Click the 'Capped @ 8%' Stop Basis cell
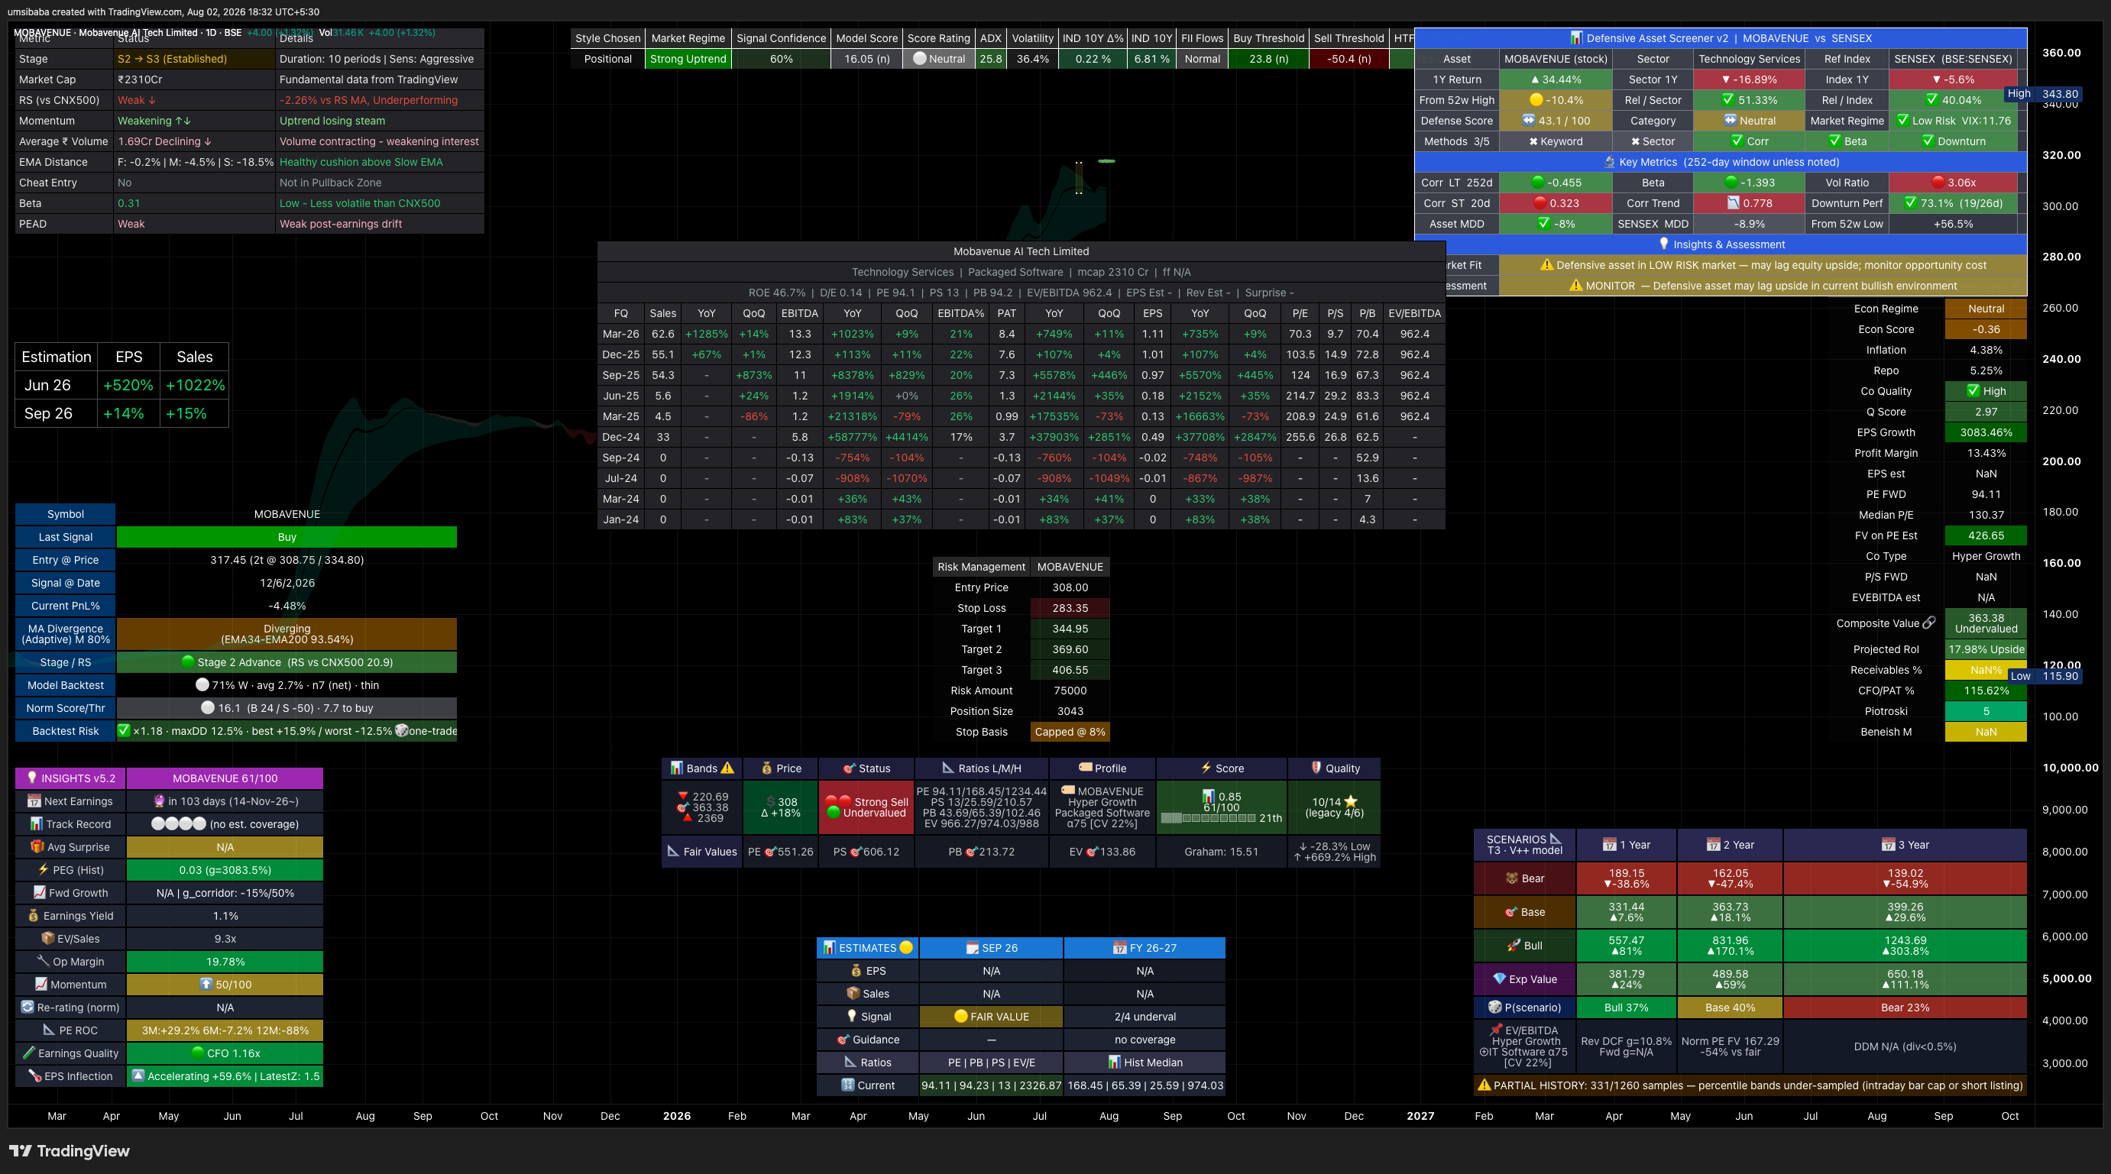Viewport: 2111px width, 1174px height. (1070, 732)
